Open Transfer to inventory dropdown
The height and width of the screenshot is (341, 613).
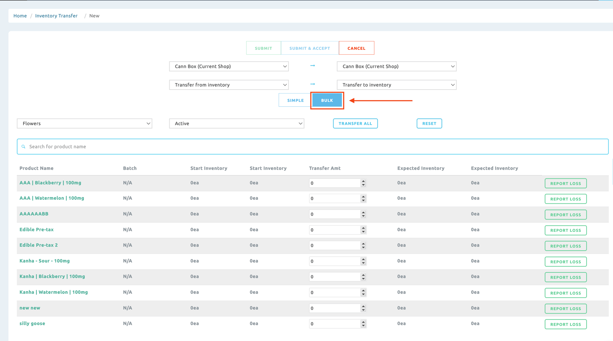pos(396,85)
